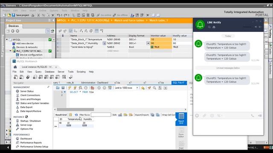Switch to the vote_tb query tab
Image resolution: width=273 pixels, height=153 pixels.
tap(70, 83)
